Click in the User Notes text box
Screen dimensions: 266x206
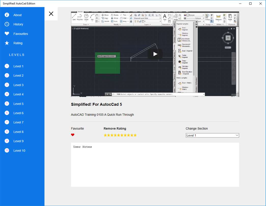(155, 165)
